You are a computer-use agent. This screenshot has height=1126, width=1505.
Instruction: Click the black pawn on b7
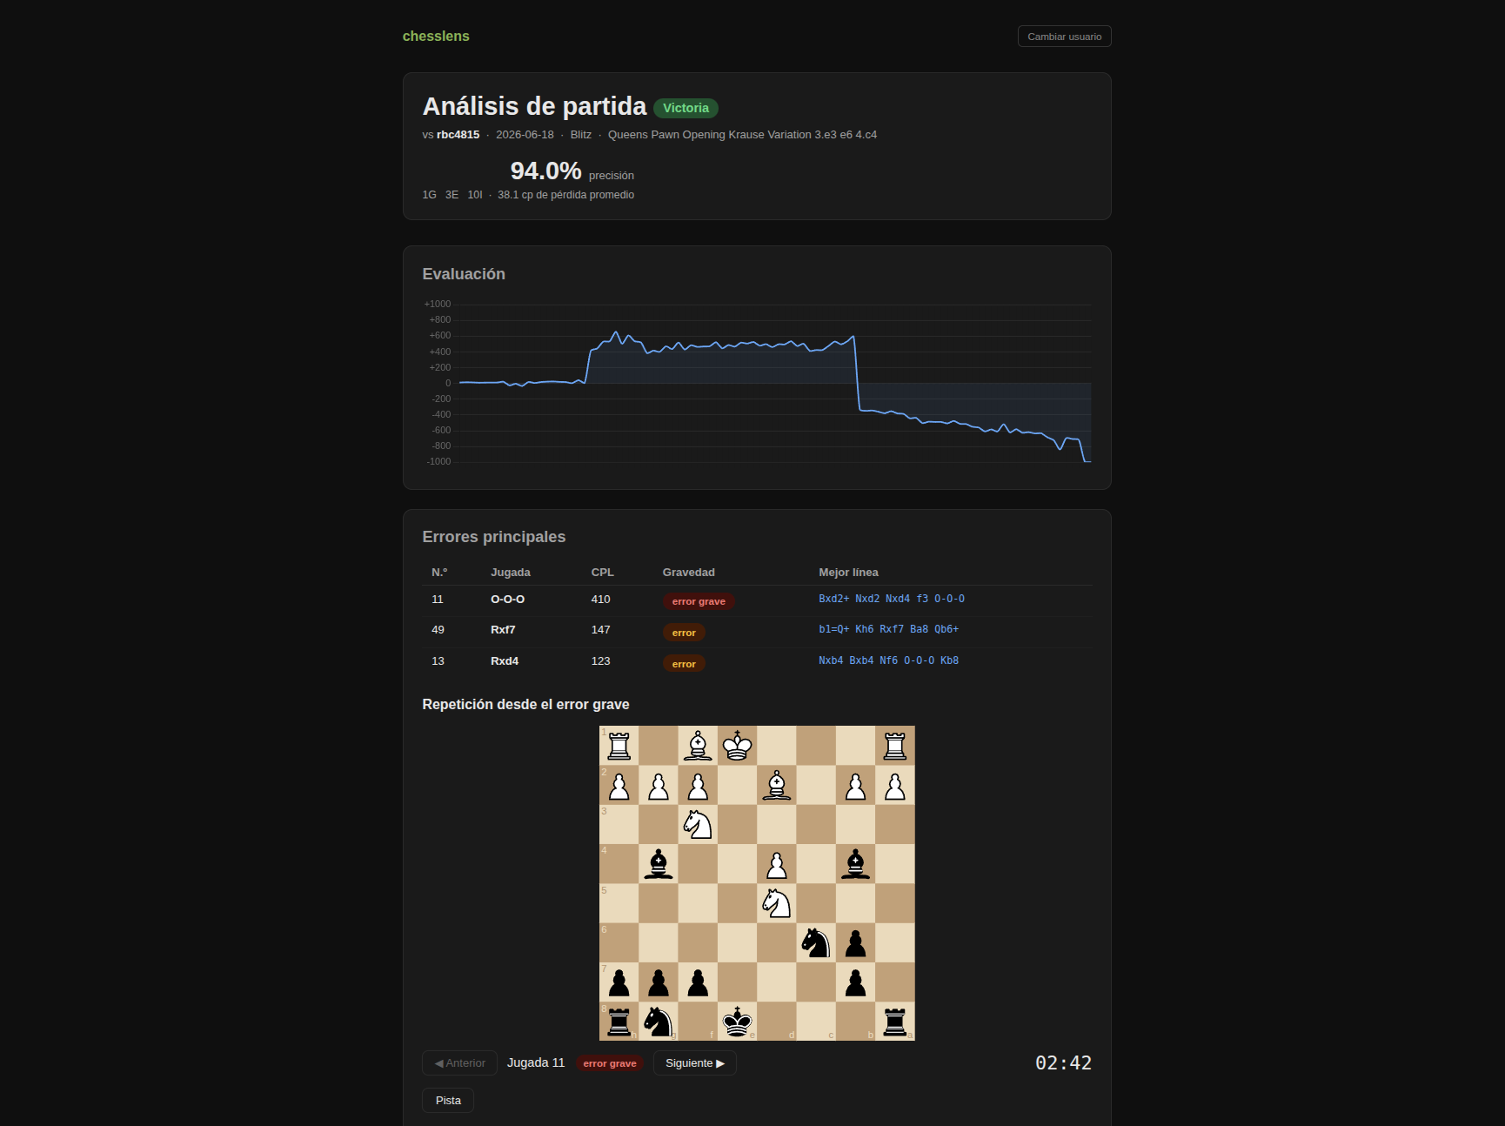click(855, 982)
